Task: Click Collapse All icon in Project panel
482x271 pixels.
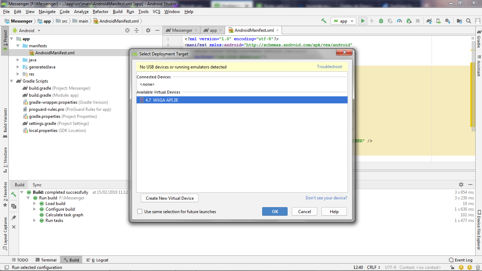Action: pos(137,30)
